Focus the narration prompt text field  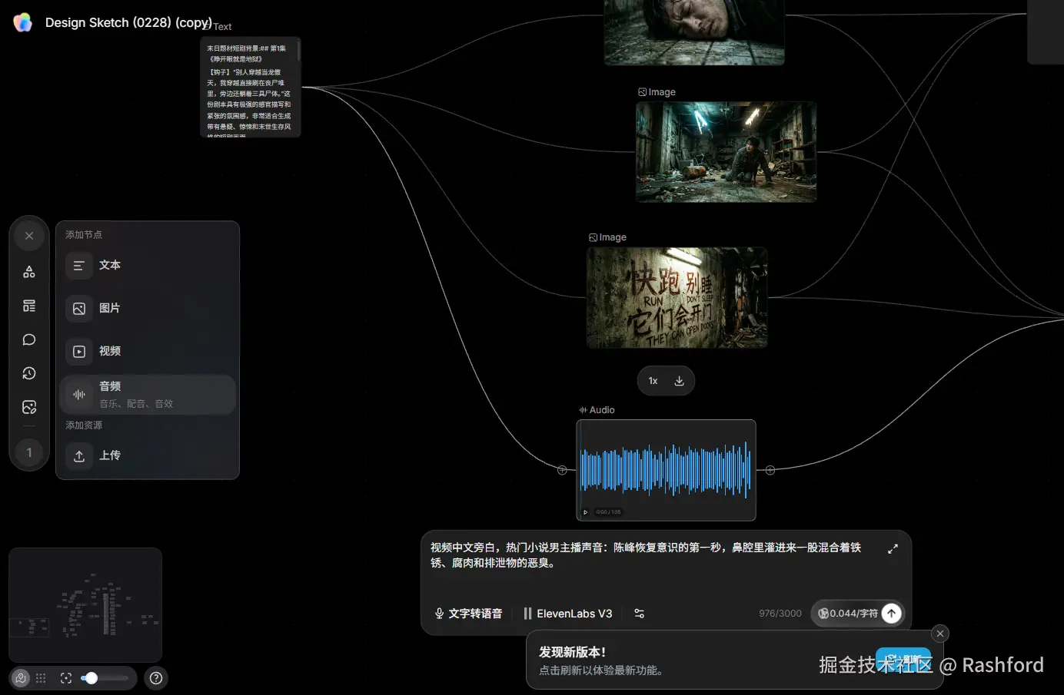click(x=646, y=555)
